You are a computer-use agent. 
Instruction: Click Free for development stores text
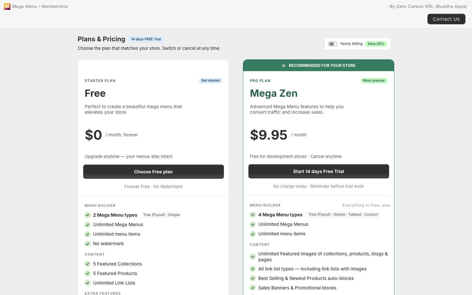(x=296, y=157)
